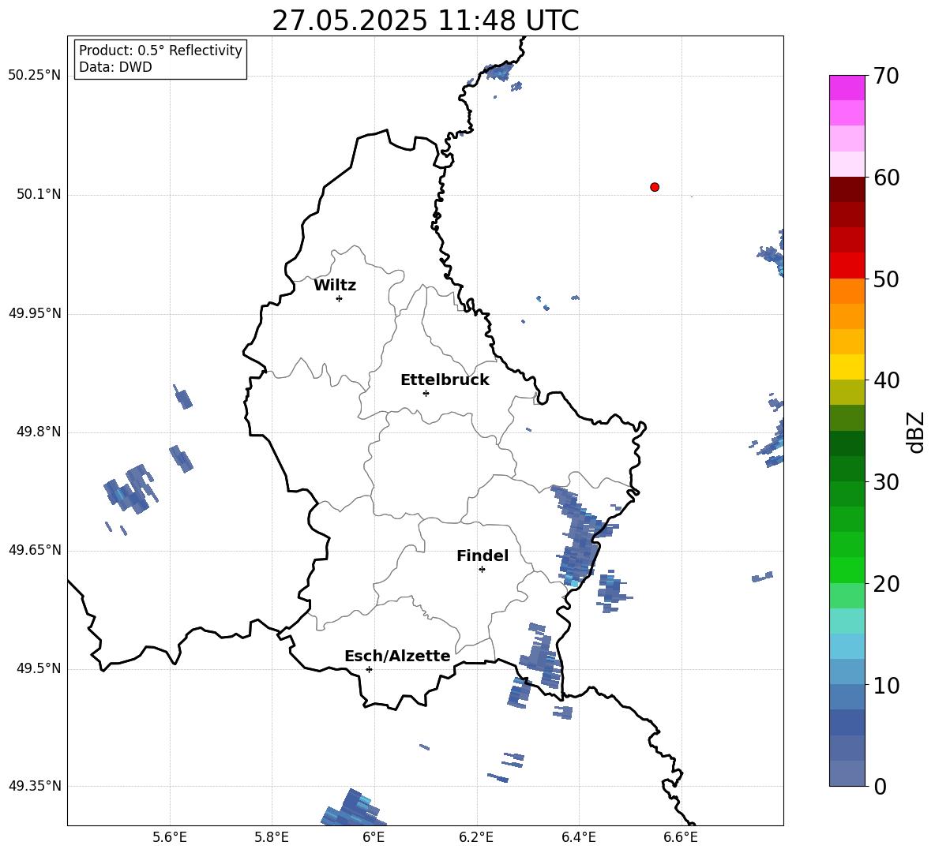
Task: Click the dark maroon colorbar segment below 60
Action: [847, 189]
